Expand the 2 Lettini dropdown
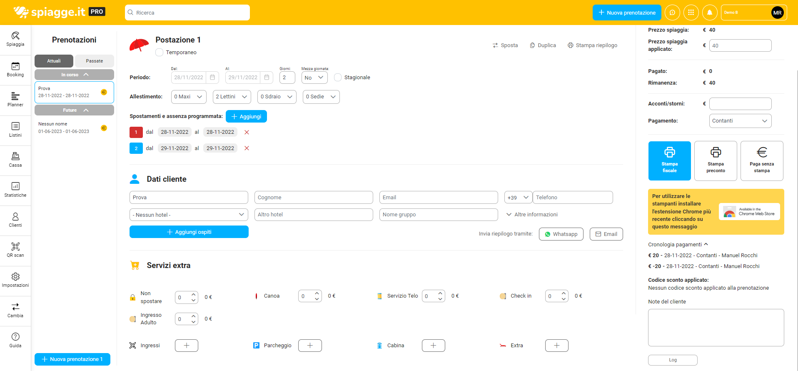Image resolution: width=798 pixels, height=371 pixels. pyautogui.click(x=232, y=97)
